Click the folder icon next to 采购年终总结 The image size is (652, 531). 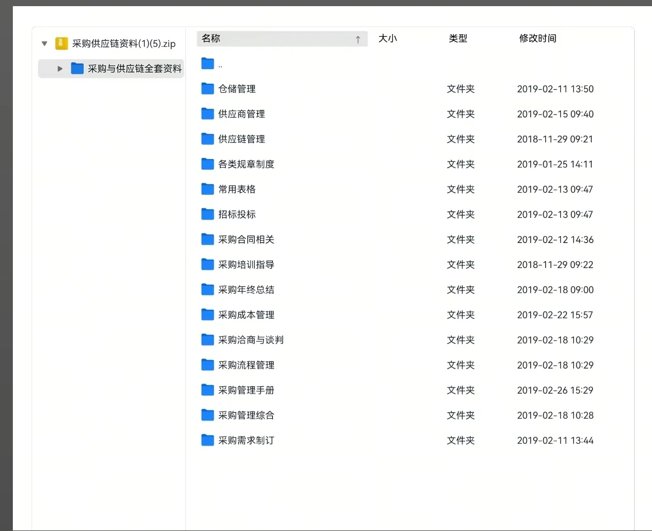point(207,289)
